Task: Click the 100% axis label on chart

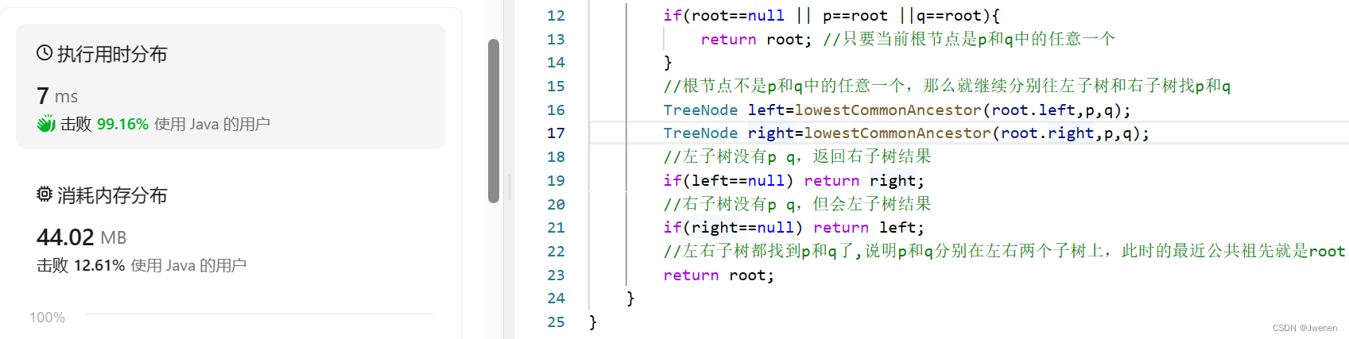Action: coord(47,318)
